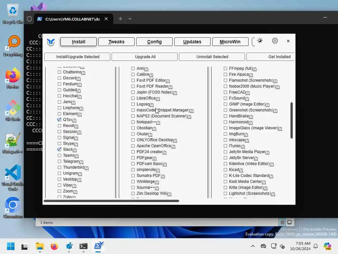Open settings gear in WinUtil
Viewport: 338px width, 254px height.
pyautogui.click(x=275, y=41)
